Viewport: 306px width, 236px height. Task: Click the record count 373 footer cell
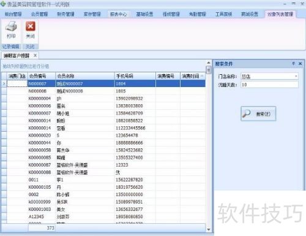(x=42, y=228)
